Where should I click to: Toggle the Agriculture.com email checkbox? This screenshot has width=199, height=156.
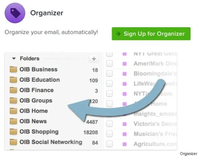pos(109,144)
